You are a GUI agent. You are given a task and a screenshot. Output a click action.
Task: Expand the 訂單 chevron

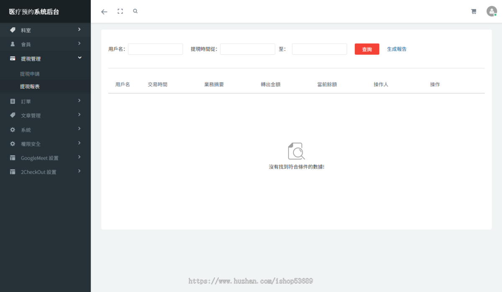(x=79, y=100)
